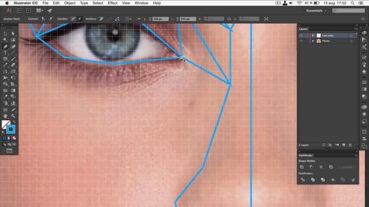Select the Eraser tool
Screen dimensions: 369x207
pyautogui.click(x=13, y=65)
